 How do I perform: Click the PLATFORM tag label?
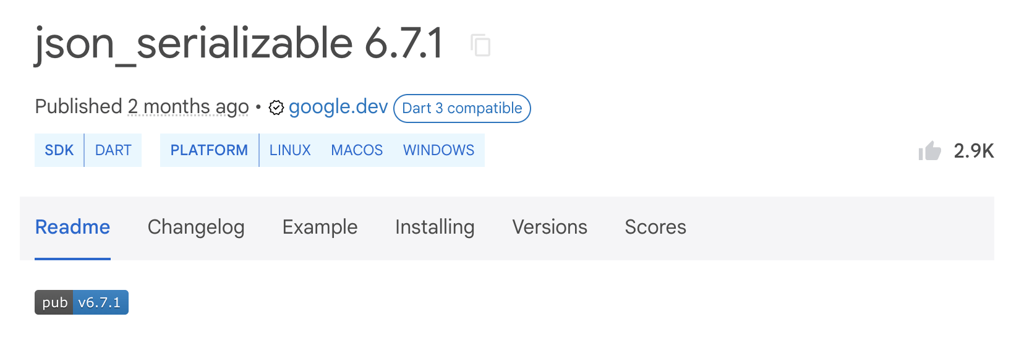click(209, 150)
